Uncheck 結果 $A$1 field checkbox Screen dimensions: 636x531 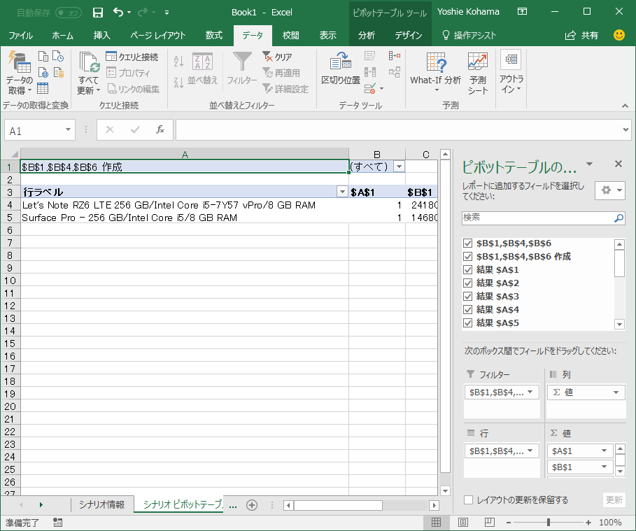[x=467, y=270]
